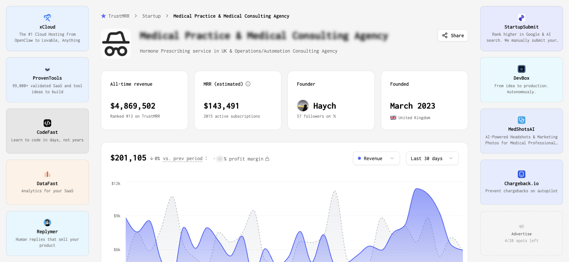Click the MRR estimated info icon
Viewport: 569px width, 262px height.
click(x=248, y=84)
